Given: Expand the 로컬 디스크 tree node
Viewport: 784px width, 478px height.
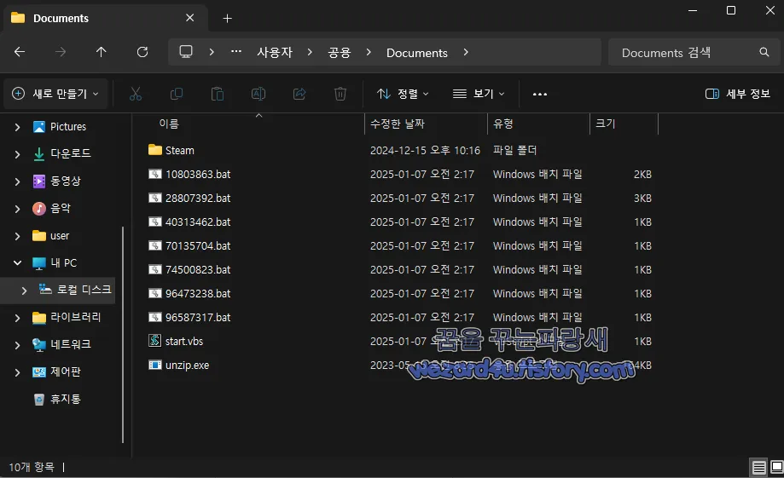Looking at the screenshot, I should 24,291.
